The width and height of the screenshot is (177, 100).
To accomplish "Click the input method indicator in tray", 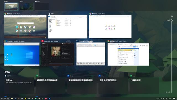I will pyautogui.click(x=163, y=99).
